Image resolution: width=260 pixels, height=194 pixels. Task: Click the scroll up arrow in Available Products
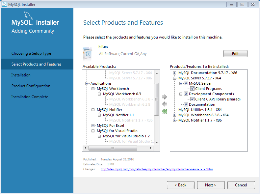157,73
